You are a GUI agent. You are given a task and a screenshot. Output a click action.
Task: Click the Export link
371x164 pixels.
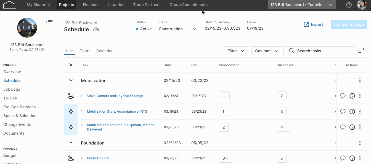pos(313,24)
